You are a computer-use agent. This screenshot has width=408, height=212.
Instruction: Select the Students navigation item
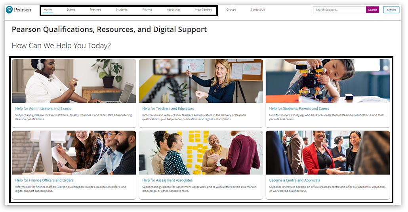pyautogui.click(x=122, y=9)
